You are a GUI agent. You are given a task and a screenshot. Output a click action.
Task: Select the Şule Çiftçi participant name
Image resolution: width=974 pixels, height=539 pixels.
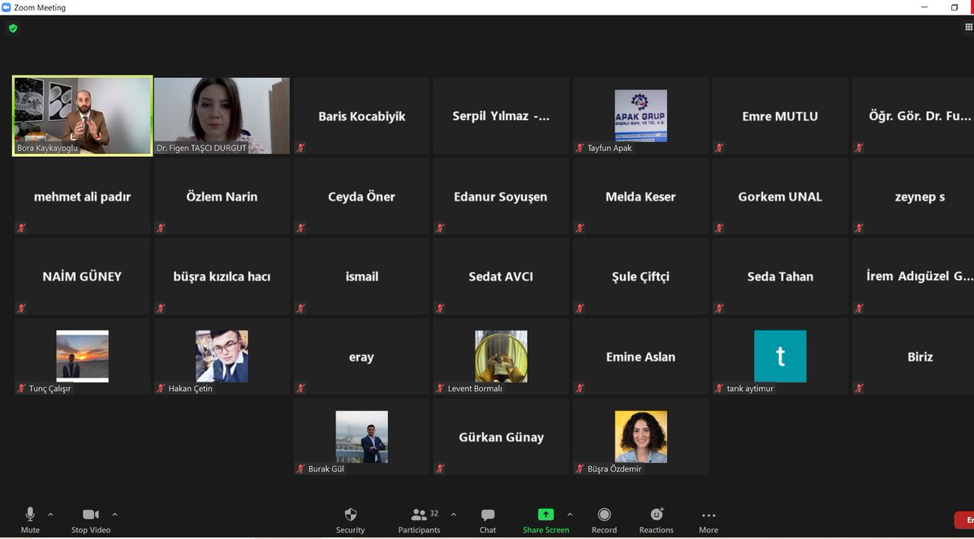pos(640,276)
